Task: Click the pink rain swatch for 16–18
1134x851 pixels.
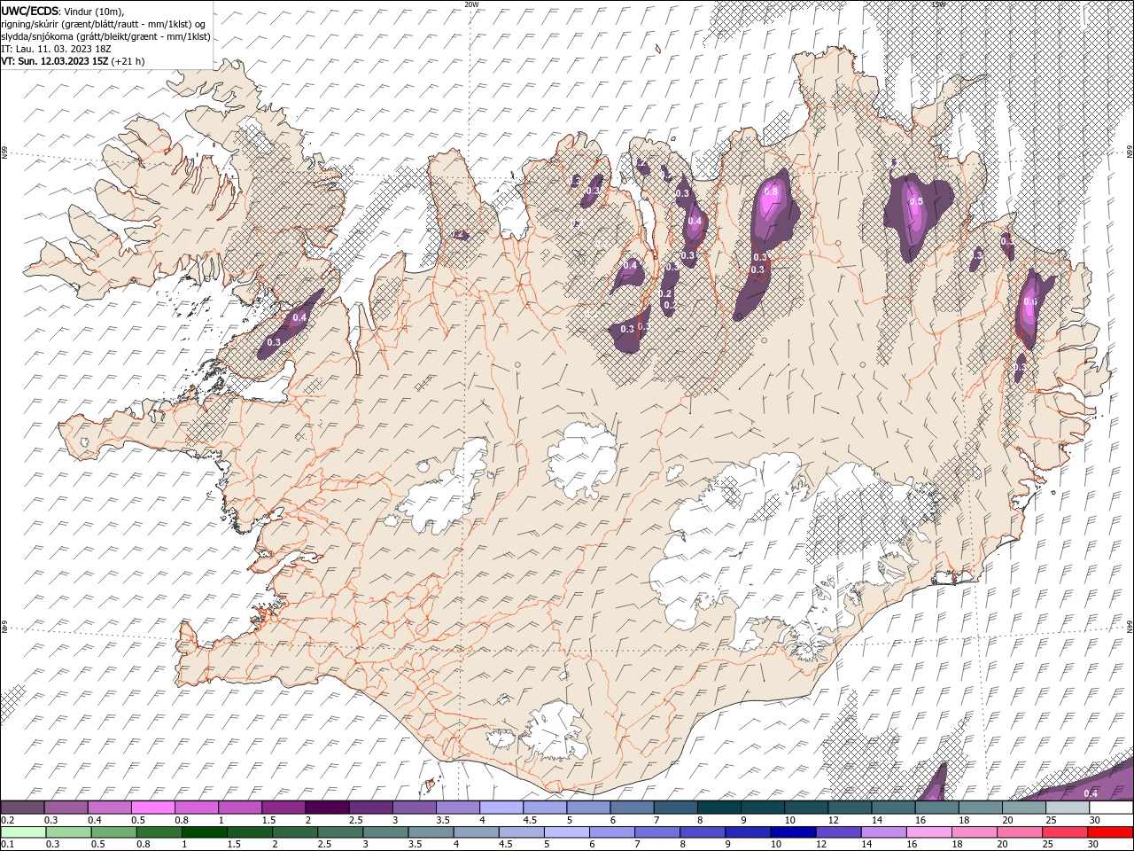Action: coord(928,832)
